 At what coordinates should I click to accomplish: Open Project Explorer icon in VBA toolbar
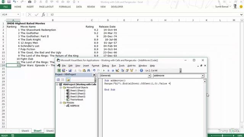point(123,70)
